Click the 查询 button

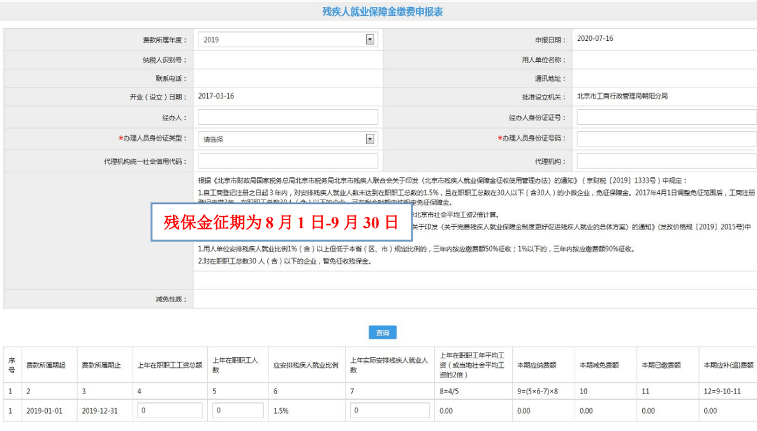[x=383, y=333]
